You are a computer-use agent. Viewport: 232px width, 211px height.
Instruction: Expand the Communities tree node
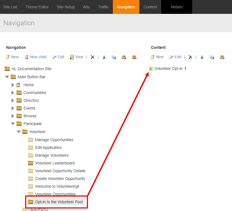click(13, 93)
